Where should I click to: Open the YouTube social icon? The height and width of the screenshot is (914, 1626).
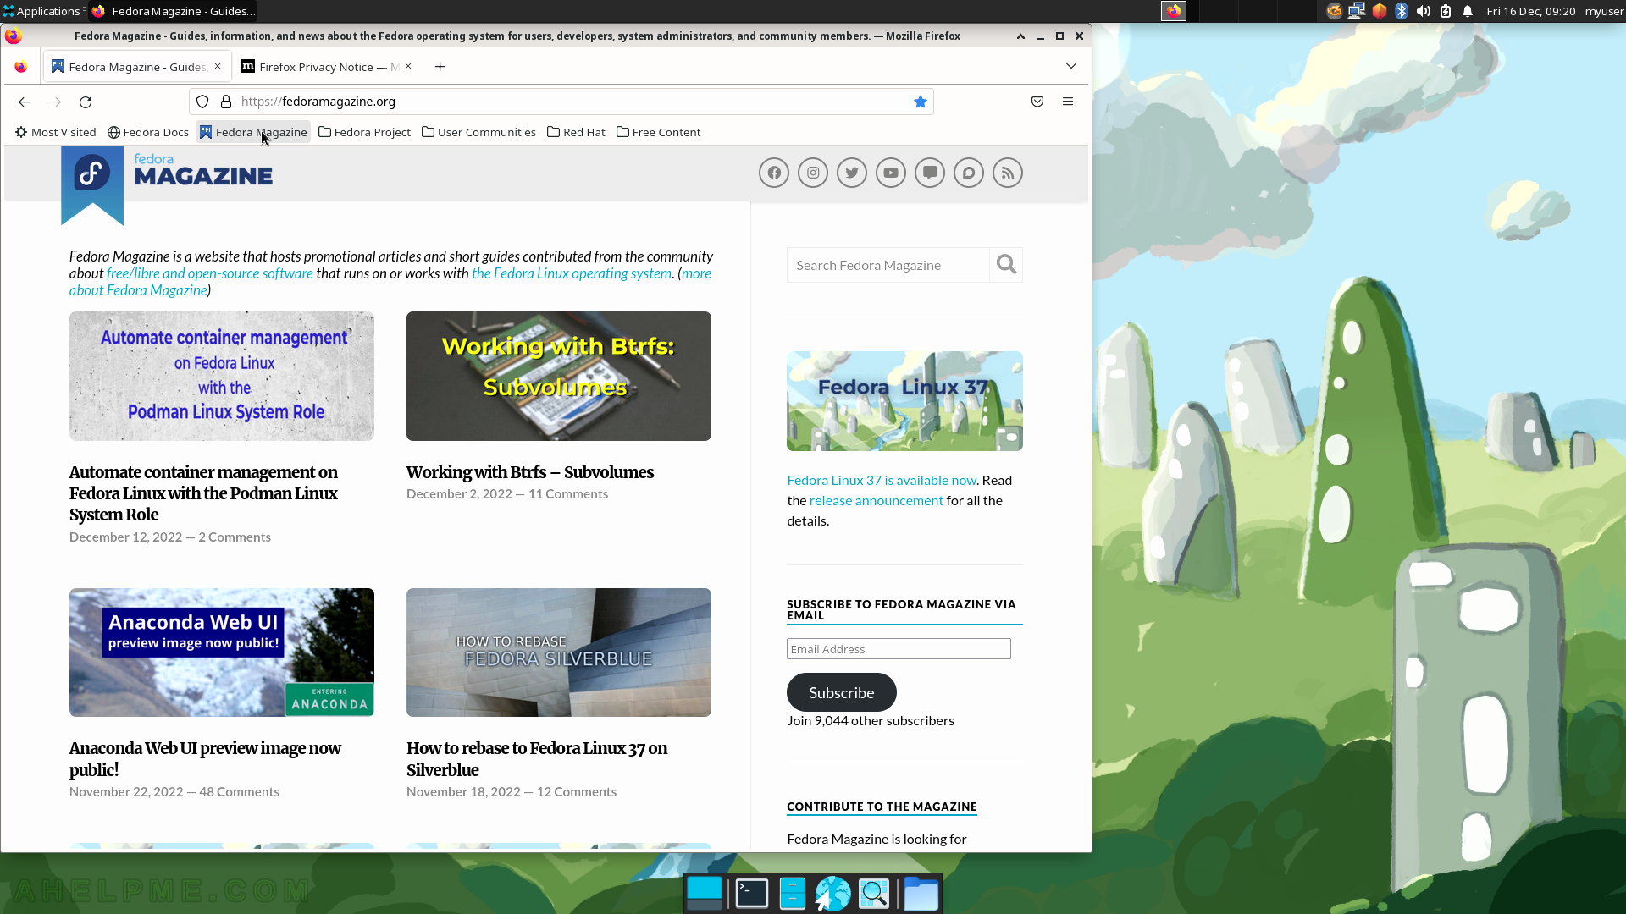tap(891, 173)
